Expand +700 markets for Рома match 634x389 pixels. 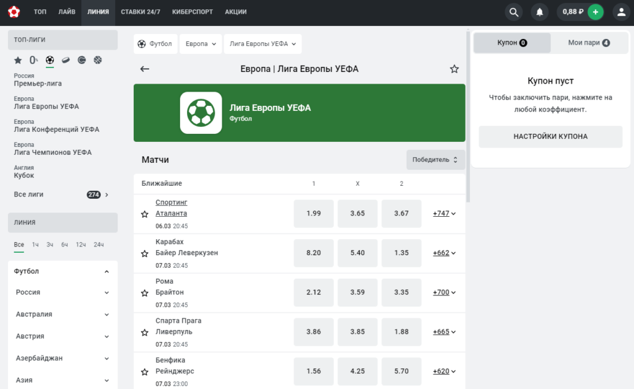click(x=444, y=292)
